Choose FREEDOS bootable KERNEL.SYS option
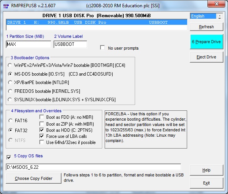Screen dimensions: 228x194 tap(10, 91)
